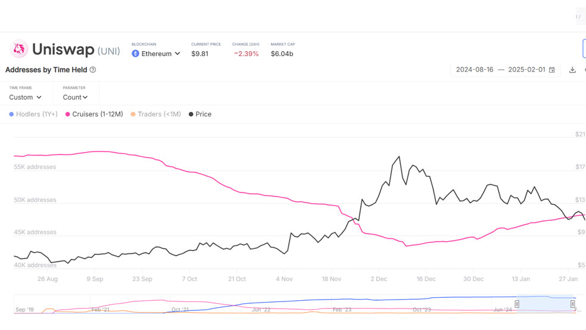
Task: Select the start date 2024-08-16 field
Action: click(475, 70)
